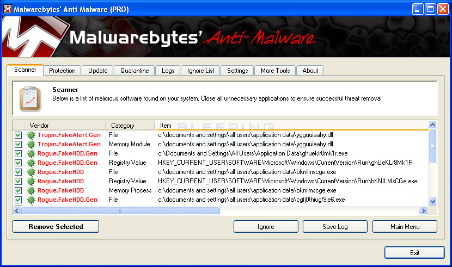Viewport: 452px width, 267px height.
Task: Sort results by Category column header
Action: click(130, 126)
